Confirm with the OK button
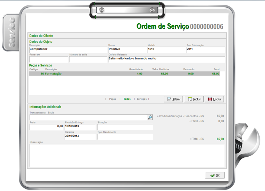Screen dimensions: 265x191 [214, 175]
